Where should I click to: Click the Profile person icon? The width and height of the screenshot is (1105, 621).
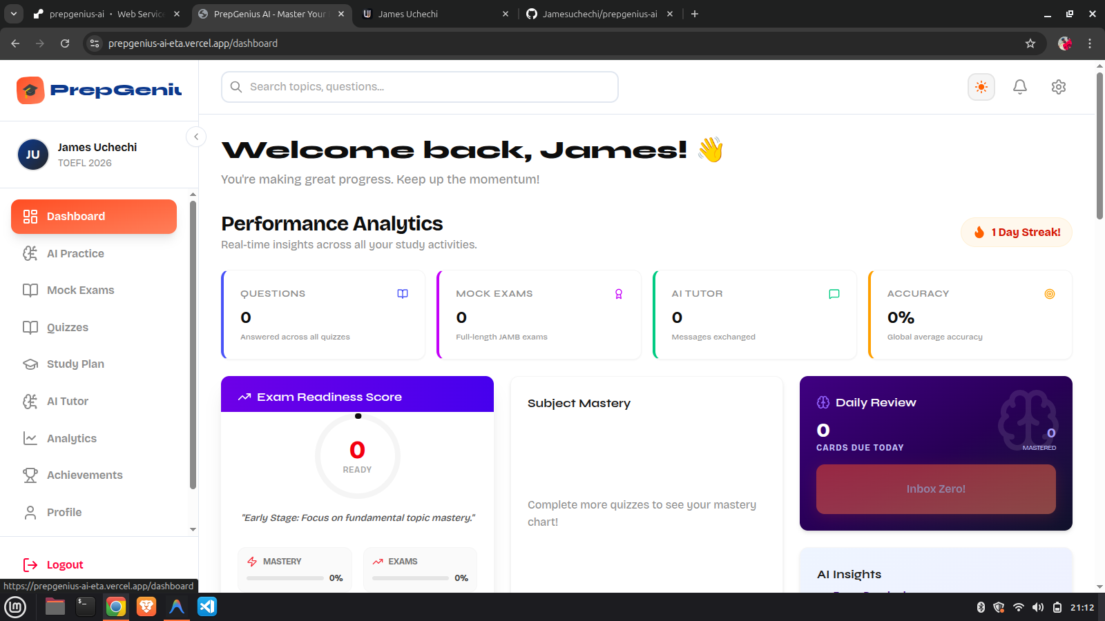[x=30, y=512]
